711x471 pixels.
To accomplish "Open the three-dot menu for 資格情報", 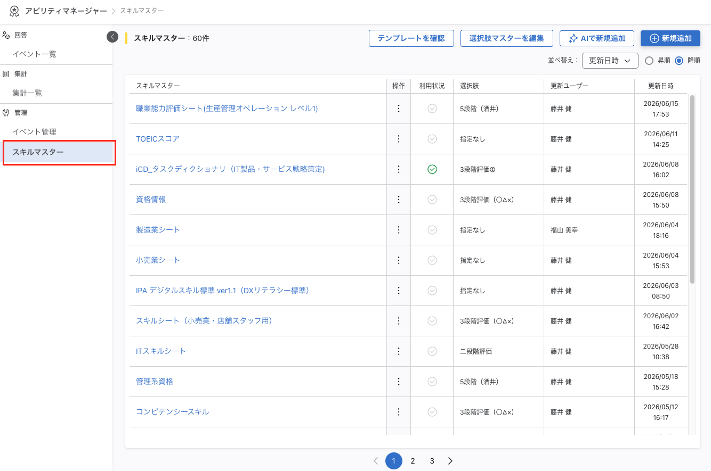I will pyautogui.click(x=398, y=200).
